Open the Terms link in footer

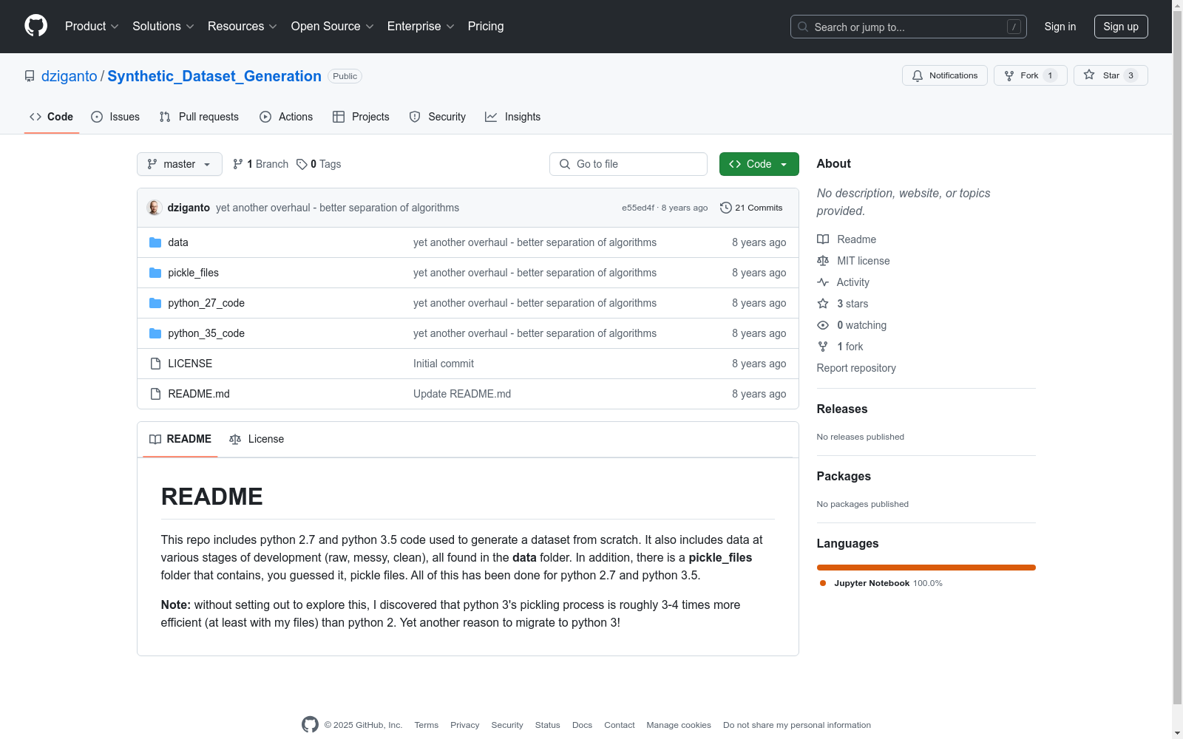pos(427,725)
